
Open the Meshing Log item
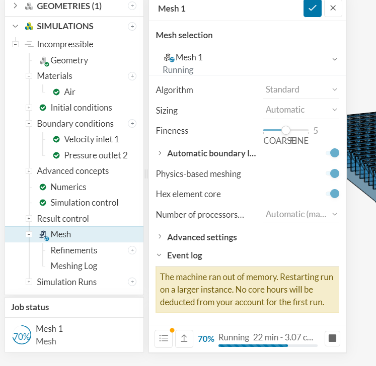click(x=73, y=266)
